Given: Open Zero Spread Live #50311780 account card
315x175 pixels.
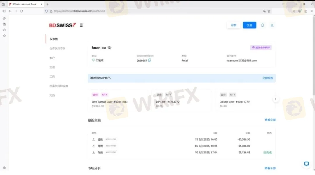Looking at the screenshot, I should (x=118, y=100).
